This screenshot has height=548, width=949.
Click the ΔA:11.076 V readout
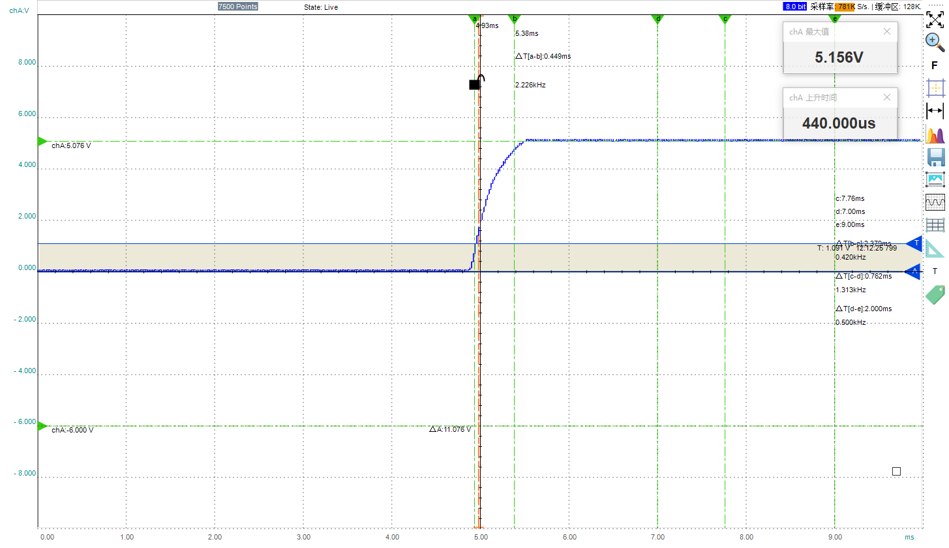(450, 429)
